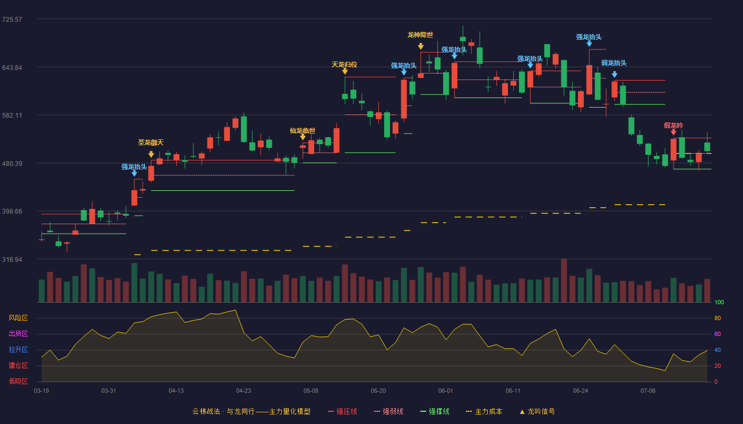Click the yellow arrow under 天龙归位
The width and height of the screenshot is (743, 424).
[x=345, y=71]
